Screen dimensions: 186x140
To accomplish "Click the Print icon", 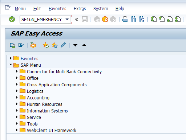I will click(x=125, y=19).
